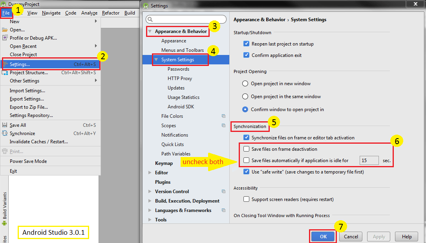426x243 pixels.
Task: Select Path Variables in settings tree
Action: click(x=176, y=153)
